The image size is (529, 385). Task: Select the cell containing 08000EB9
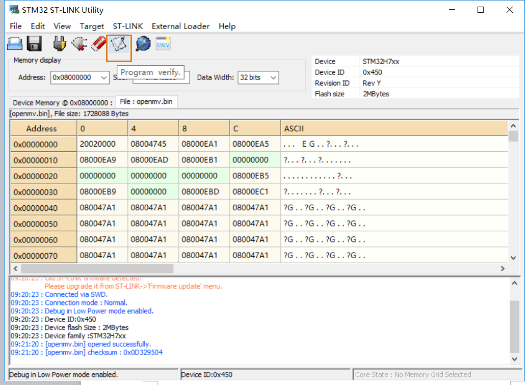coord(102,191)
